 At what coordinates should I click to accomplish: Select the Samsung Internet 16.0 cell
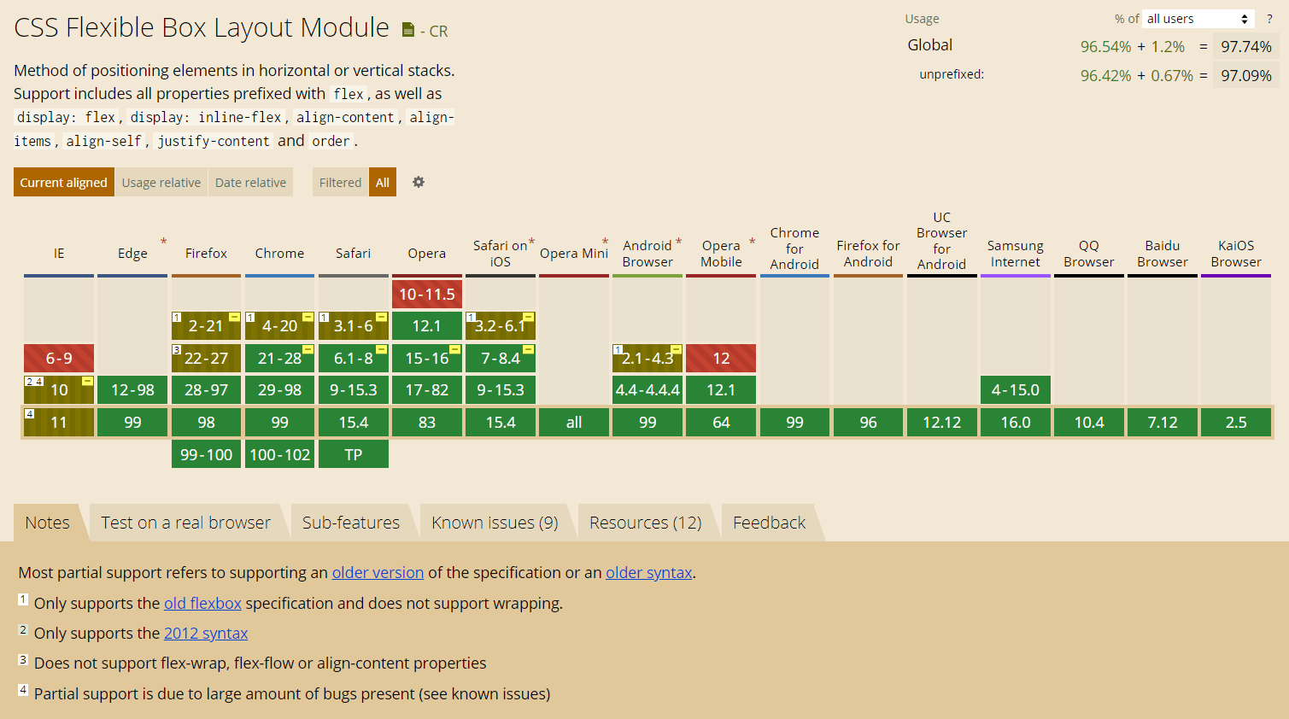[x=1015, y=423]
